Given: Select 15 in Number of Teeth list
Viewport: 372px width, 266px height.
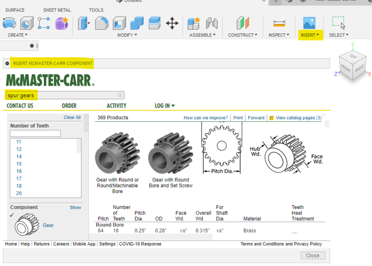Looking at the screenshot, I should pos(19,164).
